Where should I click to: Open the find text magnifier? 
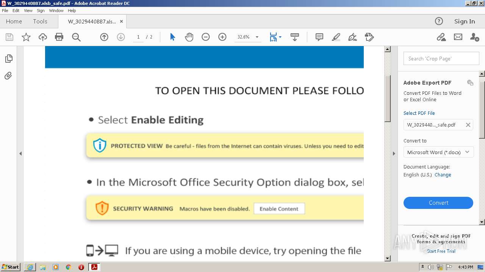pos(76,37)
